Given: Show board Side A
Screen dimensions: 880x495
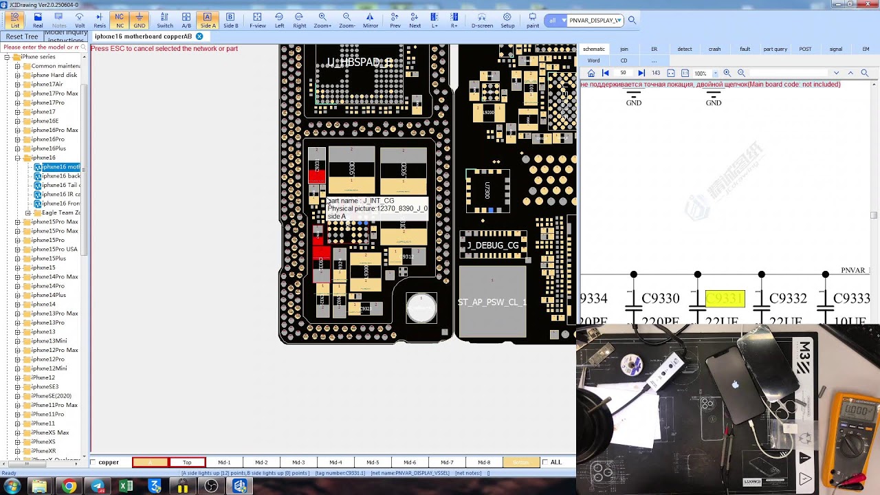Looking at the screenshot, I should [x=208, y=20].
